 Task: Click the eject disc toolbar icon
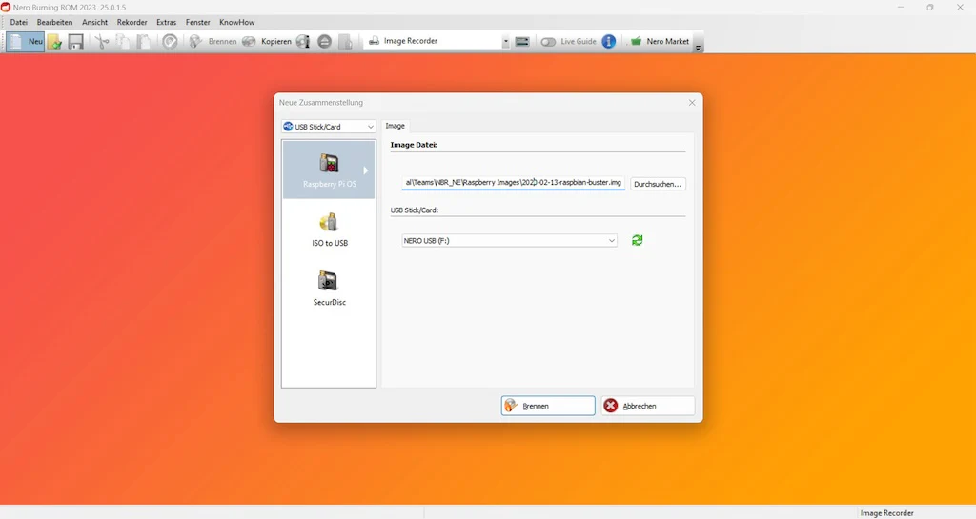(324, 42)
